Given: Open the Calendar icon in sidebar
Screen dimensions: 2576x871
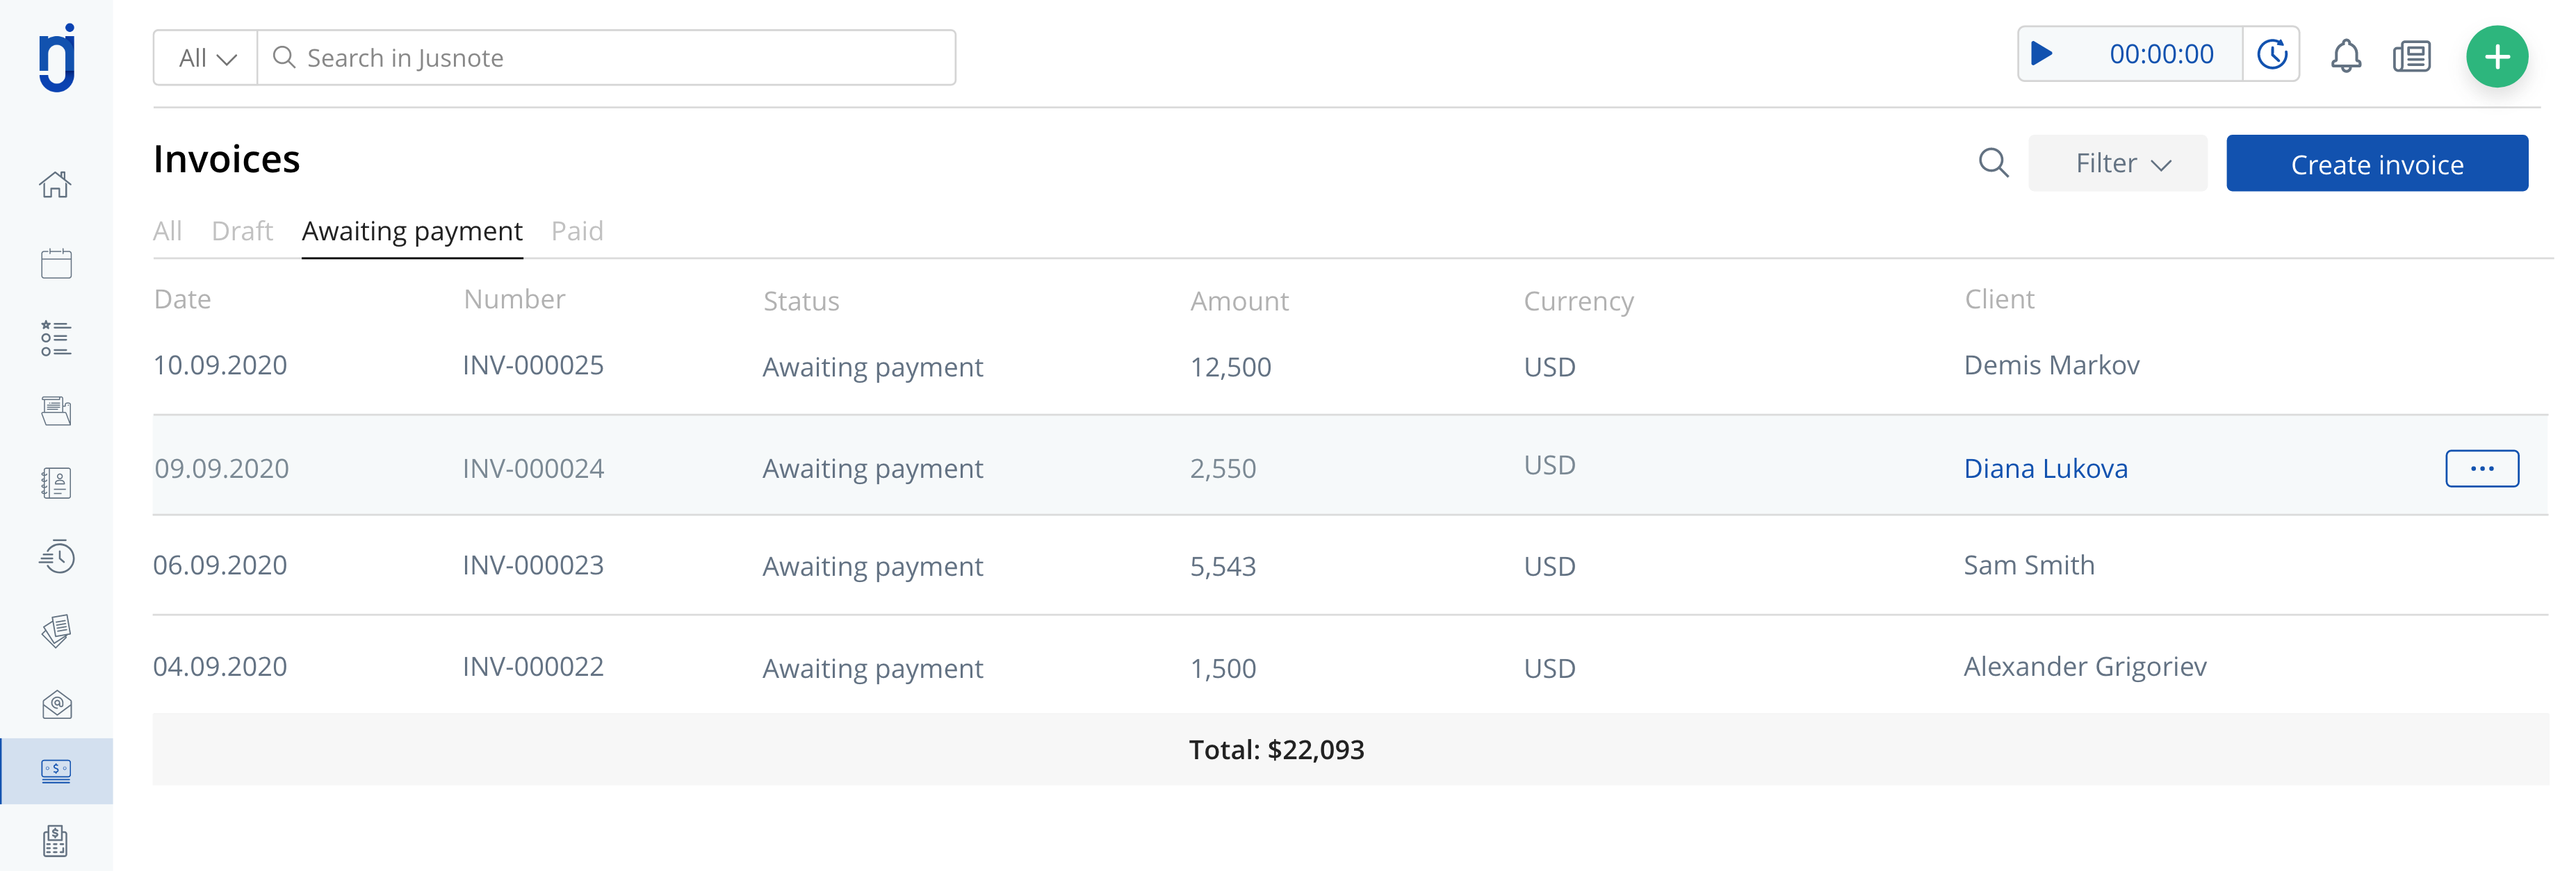Looking at the screenshot, I should point(56,263).
